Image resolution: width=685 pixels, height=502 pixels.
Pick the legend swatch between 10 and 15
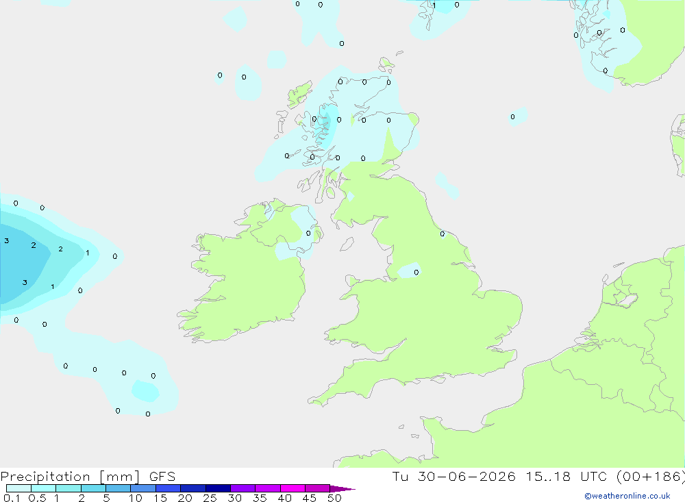143,488
